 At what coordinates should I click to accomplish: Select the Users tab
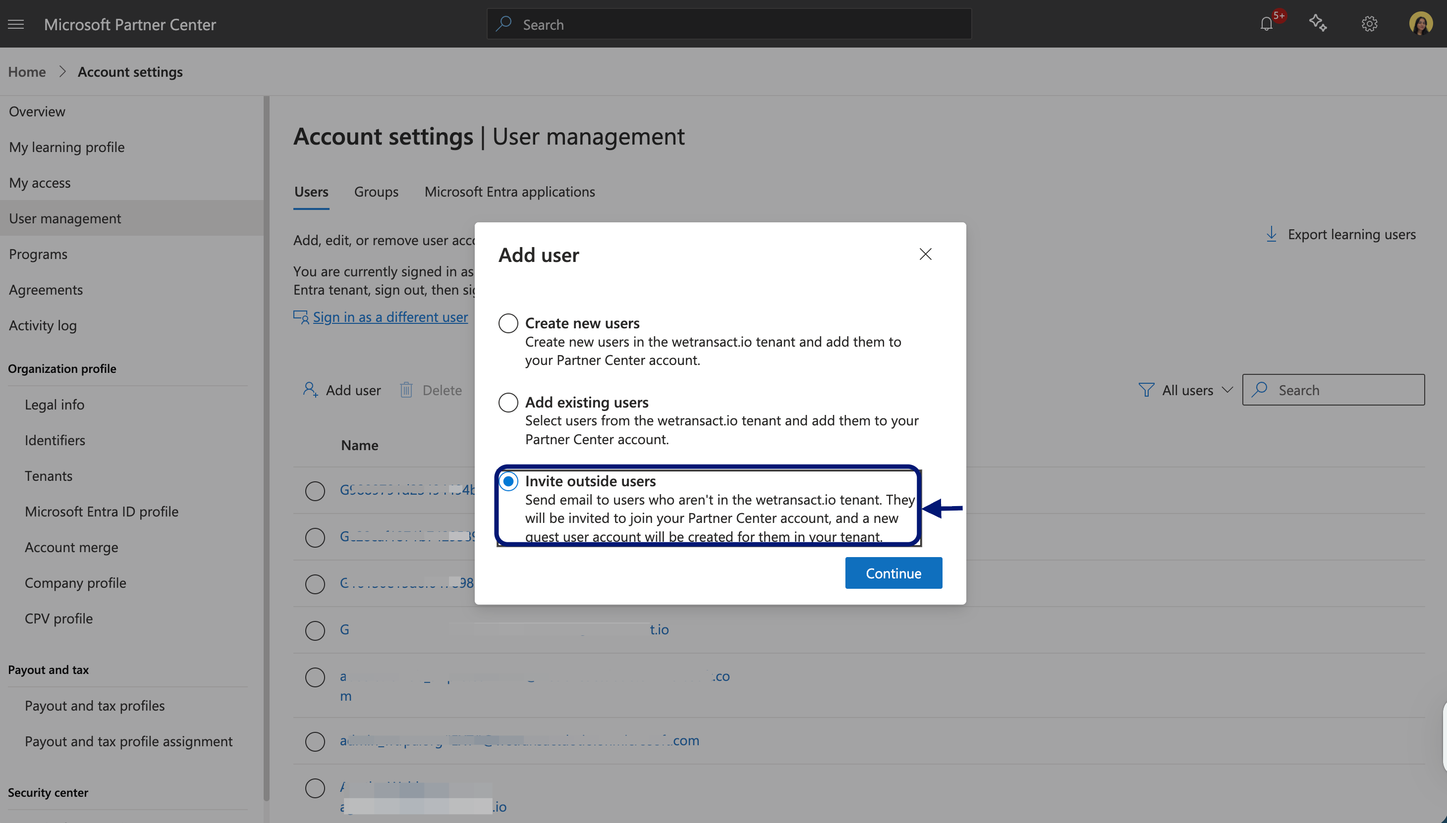click(311, 192)
